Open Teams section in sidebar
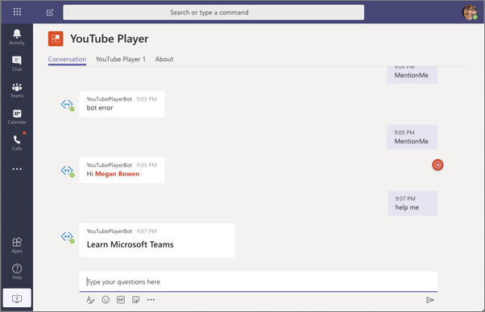 (x=17, y=90)
